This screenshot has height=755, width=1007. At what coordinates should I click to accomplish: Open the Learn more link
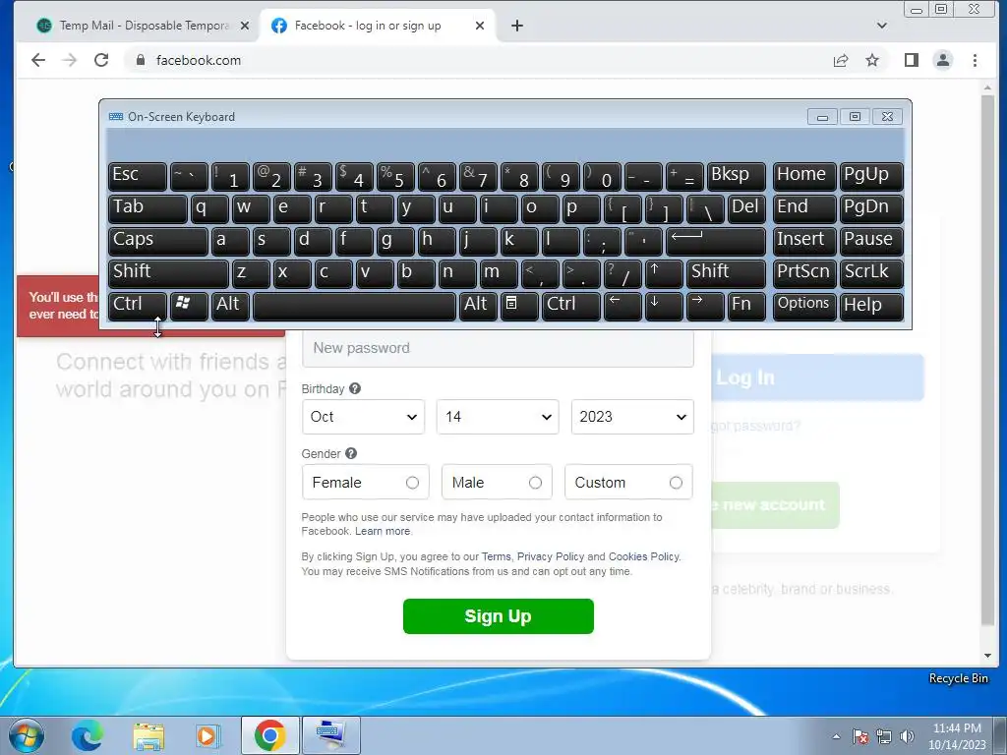[383, 531]
